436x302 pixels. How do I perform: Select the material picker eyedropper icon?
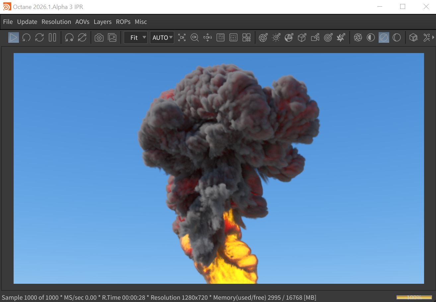click(289, 37)
